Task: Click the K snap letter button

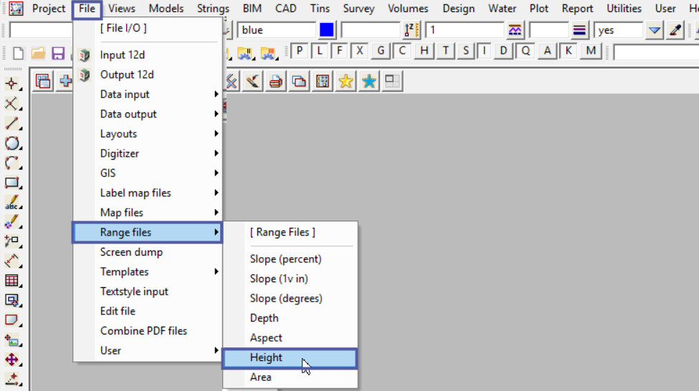Action: [569, 51]
